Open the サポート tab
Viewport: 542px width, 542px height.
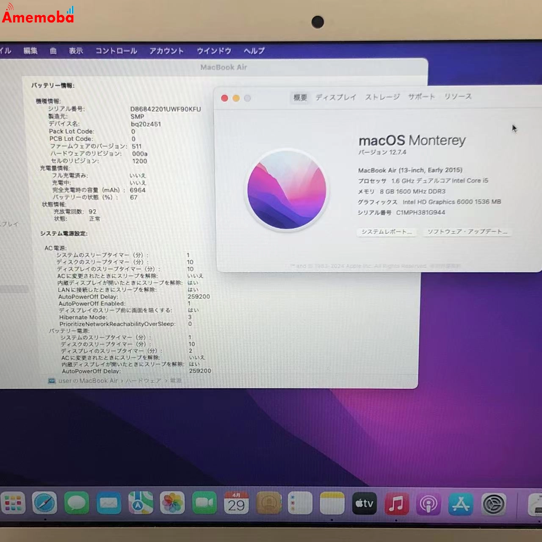421,97
